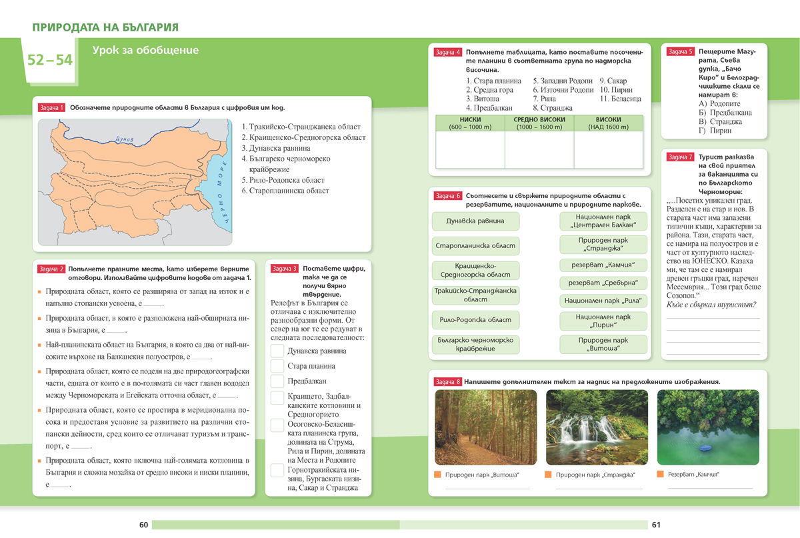Click orange square beside Резерват „Камчия“ caption
Image resolution: width=800 pixels, height=538 pixels.
pyautogui.click(x=661, y=475)
